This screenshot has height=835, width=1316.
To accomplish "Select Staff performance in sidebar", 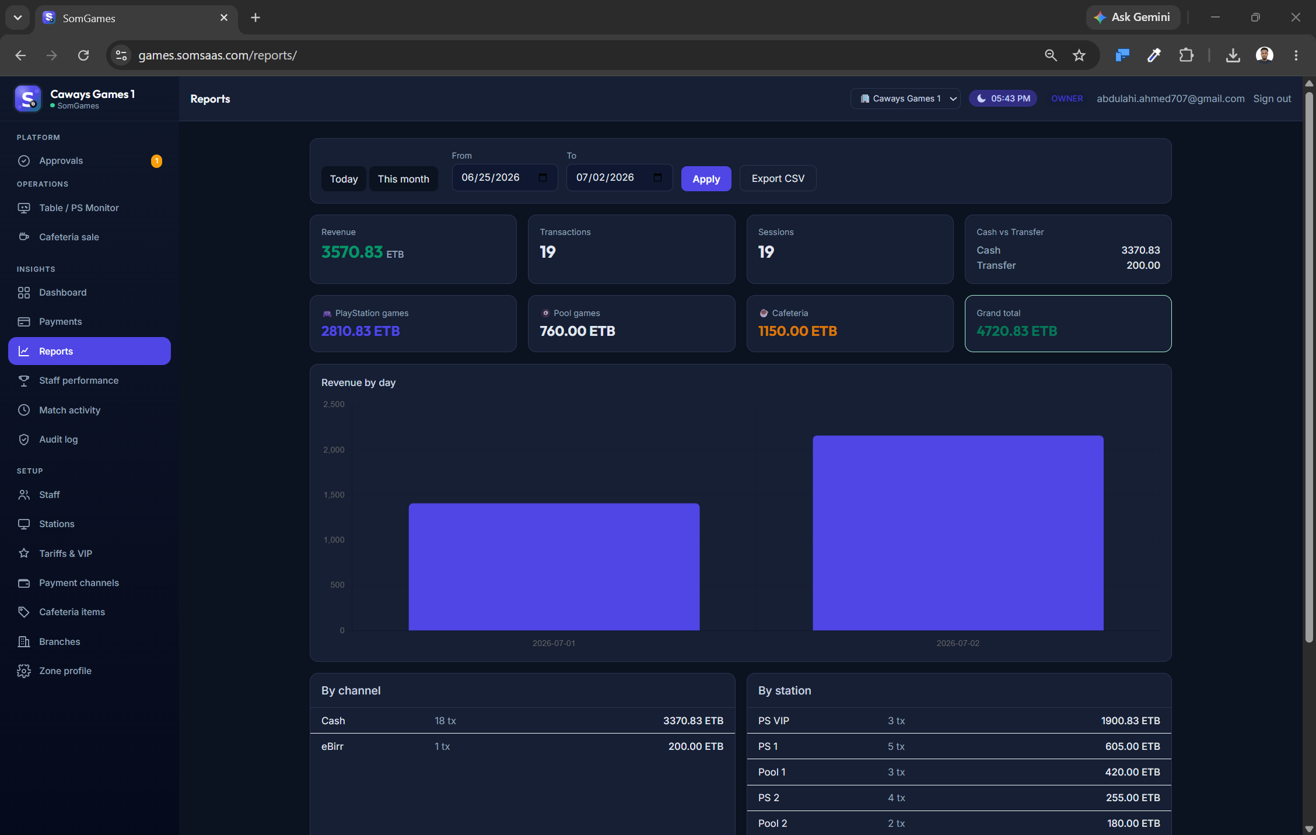I will 89,381.
